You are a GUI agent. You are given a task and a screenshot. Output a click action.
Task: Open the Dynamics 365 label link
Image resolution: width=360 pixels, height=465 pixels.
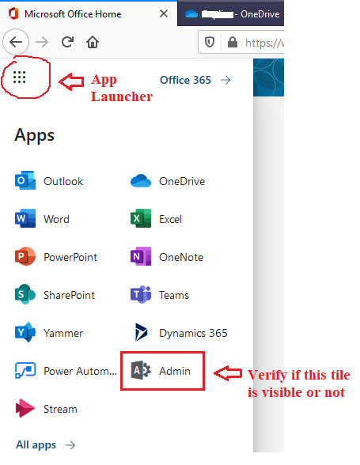pos(194,333)
